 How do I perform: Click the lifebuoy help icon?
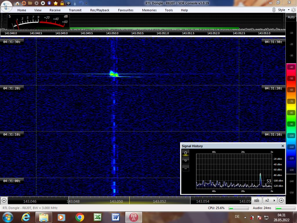click(x=24, y=3)
